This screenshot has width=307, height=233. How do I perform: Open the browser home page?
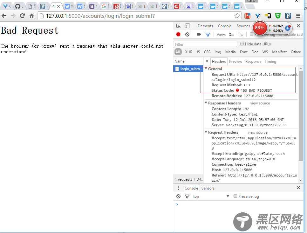tap(31, 16)
